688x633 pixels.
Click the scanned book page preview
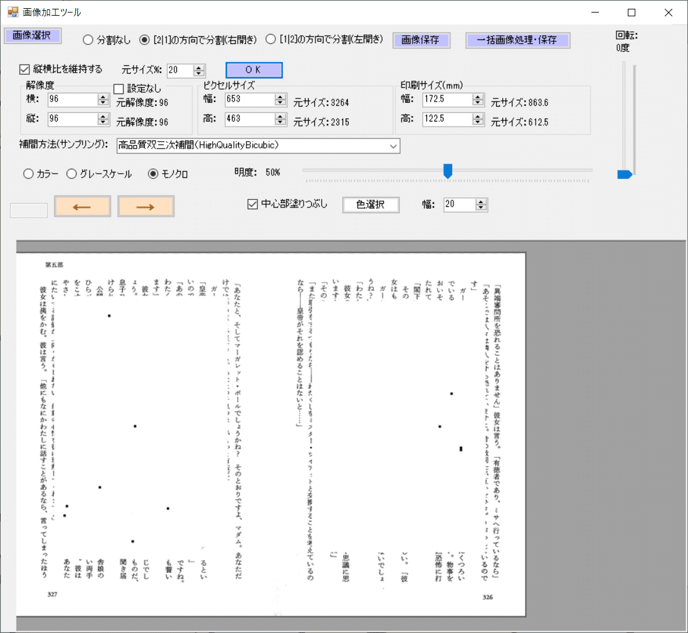(271, 434)
